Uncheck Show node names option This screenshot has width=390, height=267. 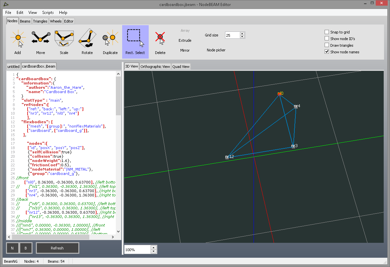point(327,52)
